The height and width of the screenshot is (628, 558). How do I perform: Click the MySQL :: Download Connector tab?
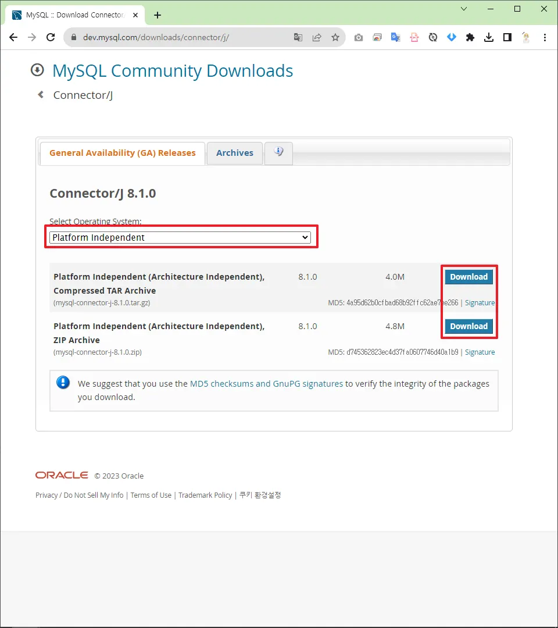tap(74, 15)
